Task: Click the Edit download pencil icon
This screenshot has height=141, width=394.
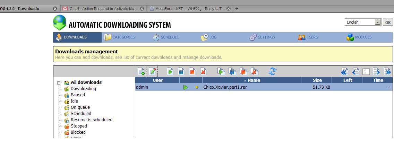Action: pyautogui.click(x=152, y=72)
